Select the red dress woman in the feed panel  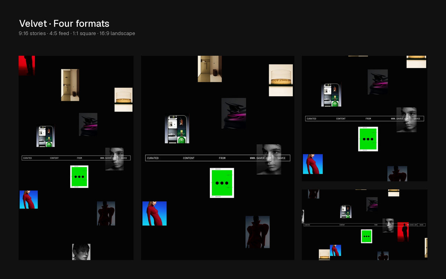point(155,213)
